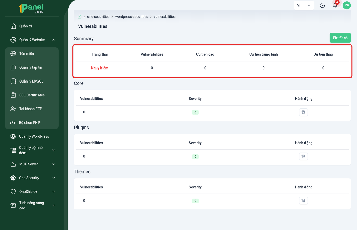357x230 pixels.
Task: Open Plugins vulnerabilities detail action icon
Action: [303, 156]
